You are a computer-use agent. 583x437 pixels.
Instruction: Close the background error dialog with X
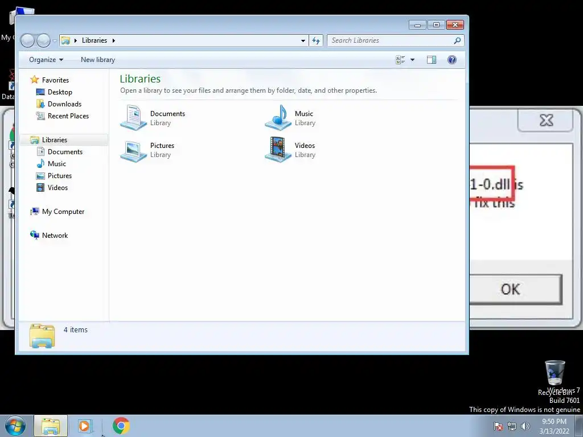(546, 121)
